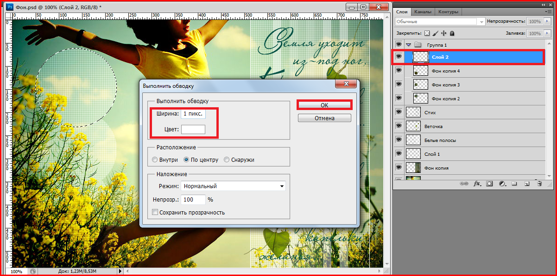Add layer style fx icon

pos(477,184)
